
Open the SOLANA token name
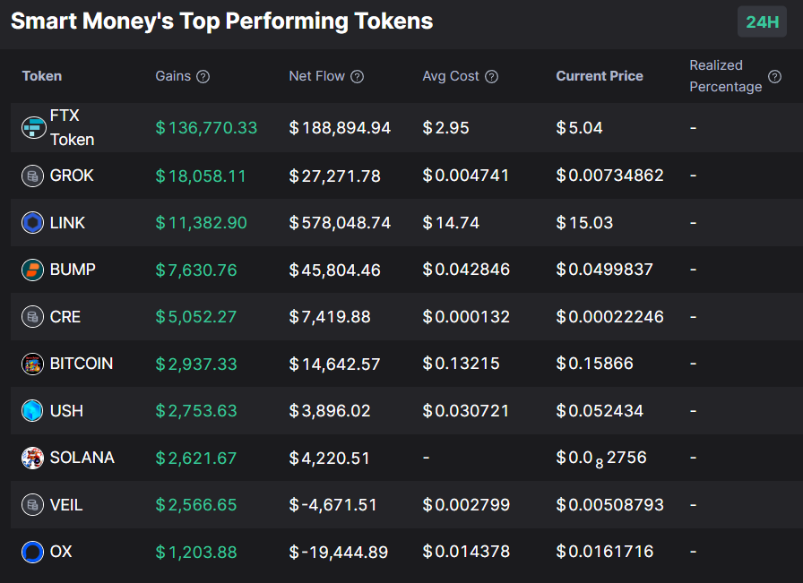[82, 457]
